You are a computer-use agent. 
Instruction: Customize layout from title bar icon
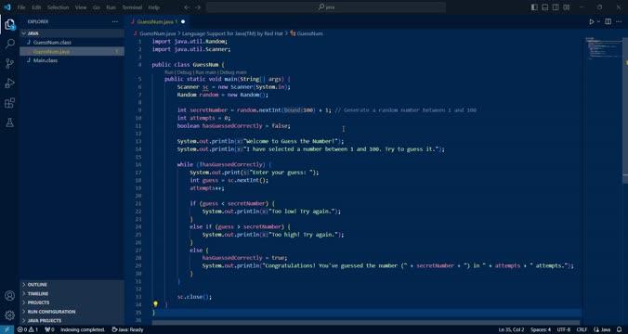pos(567,7)
